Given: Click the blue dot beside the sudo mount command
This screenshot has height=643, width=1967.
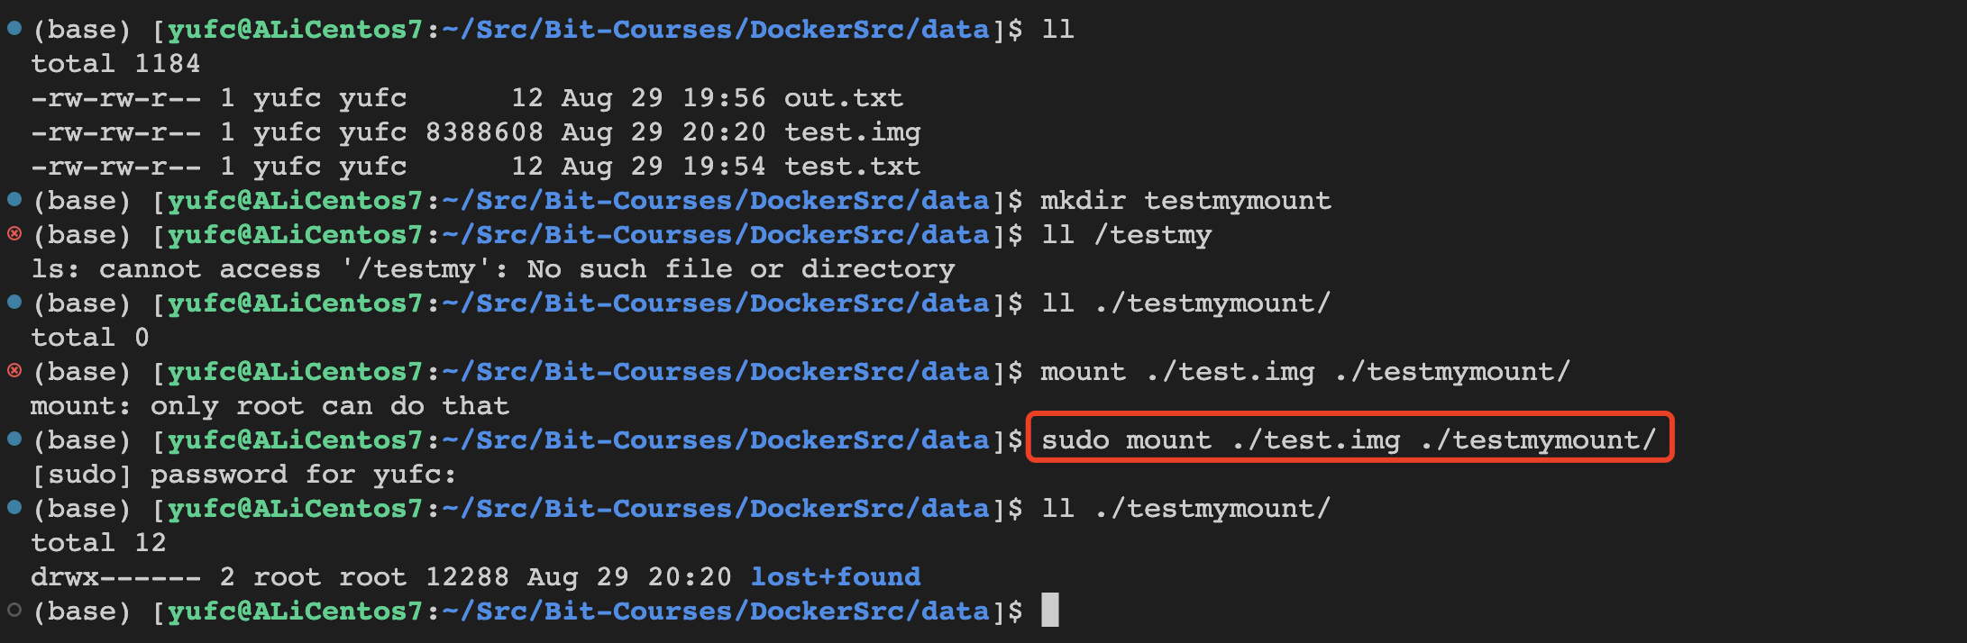Looking at the screenshot, I should (14, 439).
